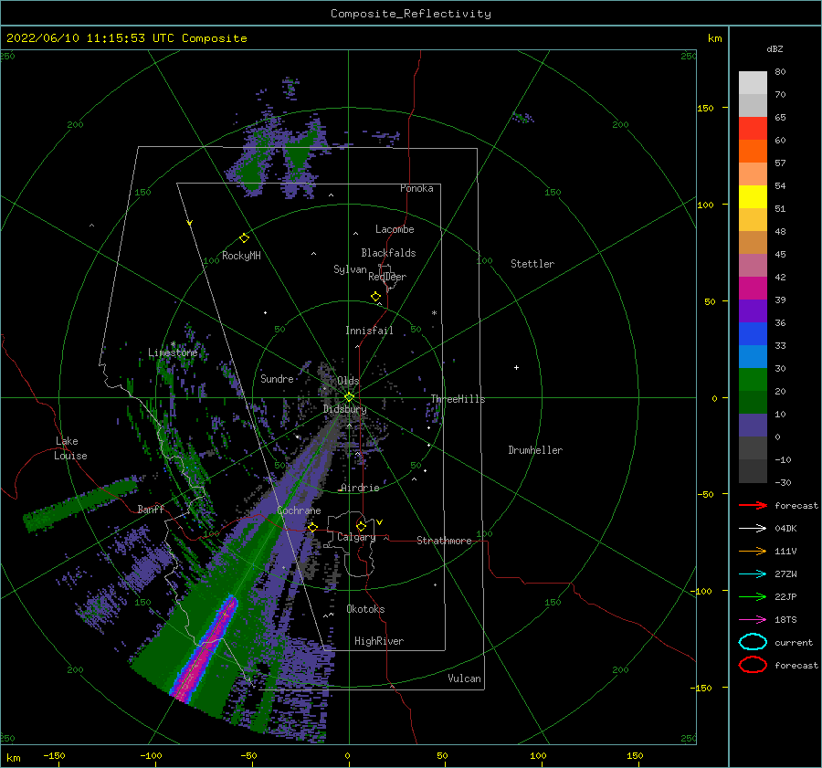Click the Ponoka city label

[x=416, y=189]
